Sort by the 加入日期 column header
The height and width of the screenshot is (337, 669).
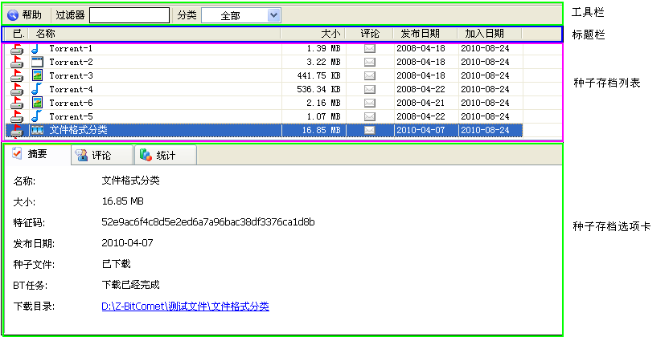[490, 34]
